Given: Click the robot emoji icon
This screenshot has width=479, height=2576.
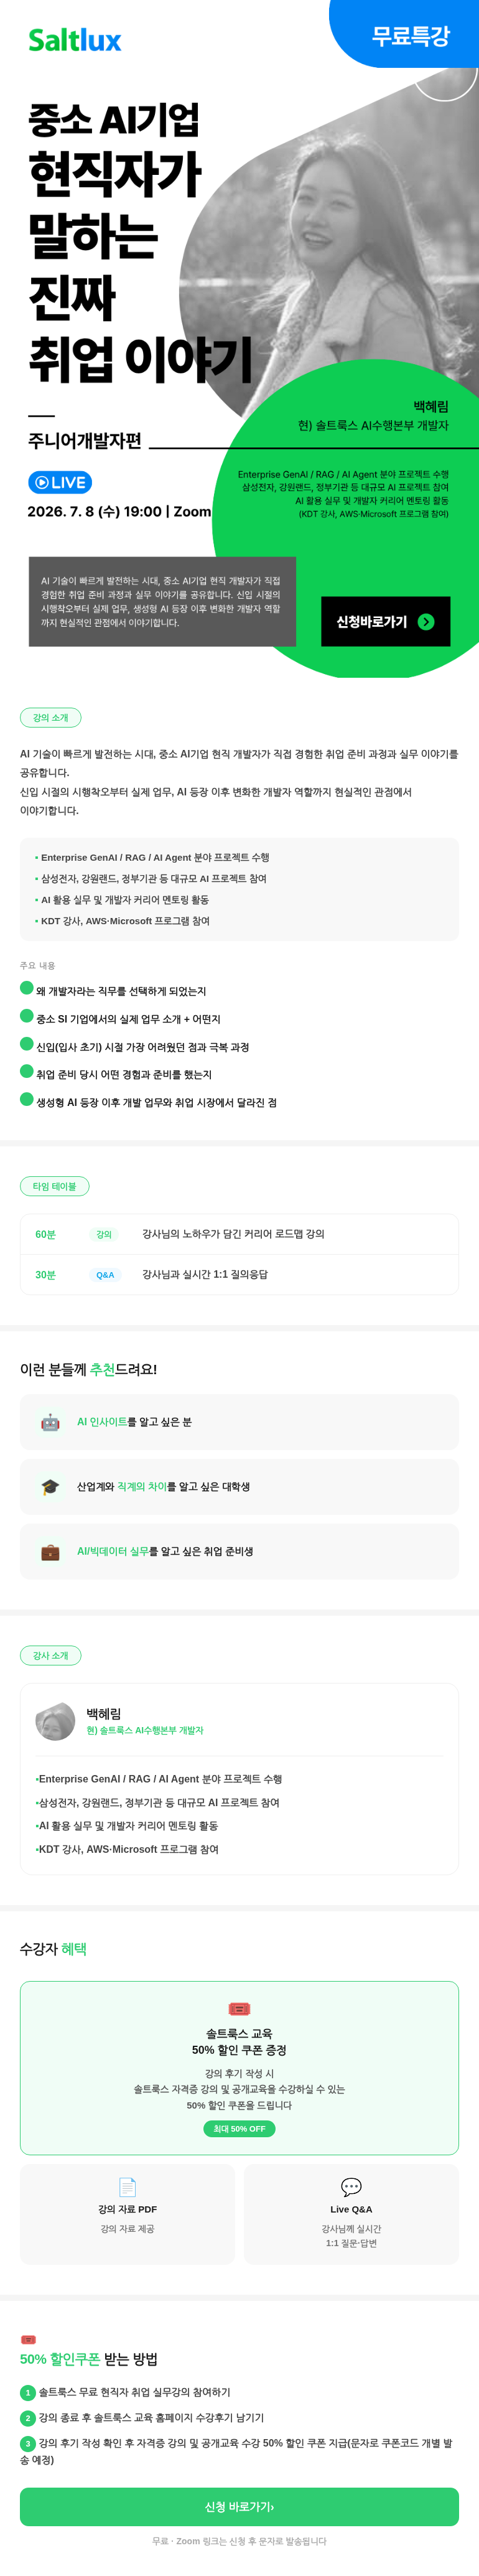Looking at the screenshot, I should click(50, 1421).
